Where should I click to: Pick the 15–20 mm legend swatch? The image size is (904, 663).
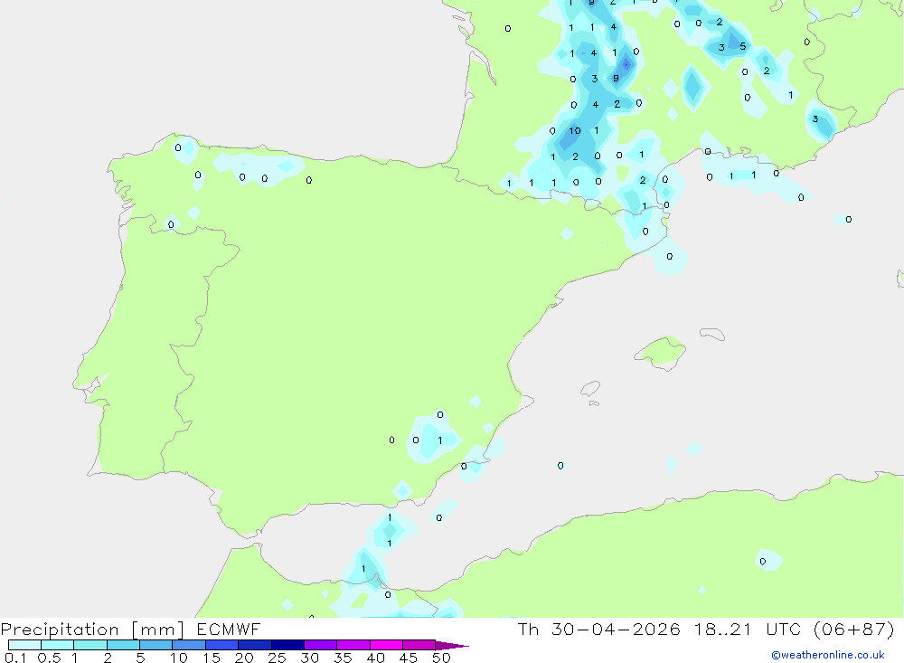222,645
